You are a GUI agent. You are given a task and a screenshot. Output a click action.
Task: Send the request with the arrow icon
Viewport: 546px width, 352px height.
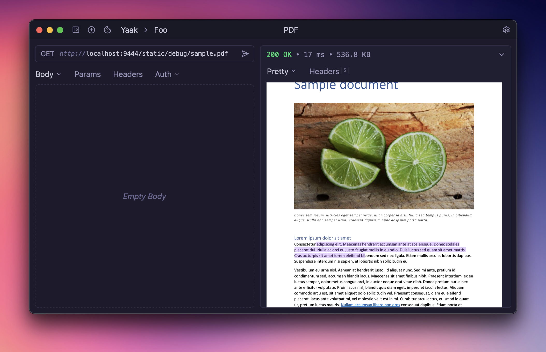click(x=245, y=54)
